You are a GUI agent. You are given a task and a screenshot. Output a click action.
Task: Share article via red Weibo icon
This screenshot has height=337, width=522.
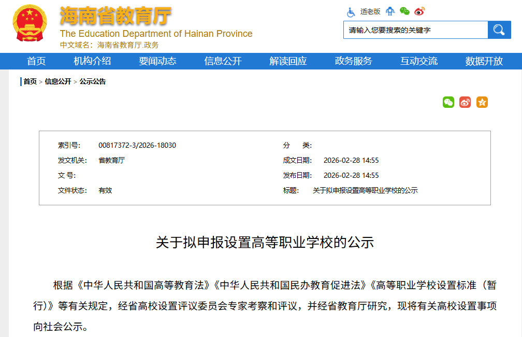[x=465, y=102]
